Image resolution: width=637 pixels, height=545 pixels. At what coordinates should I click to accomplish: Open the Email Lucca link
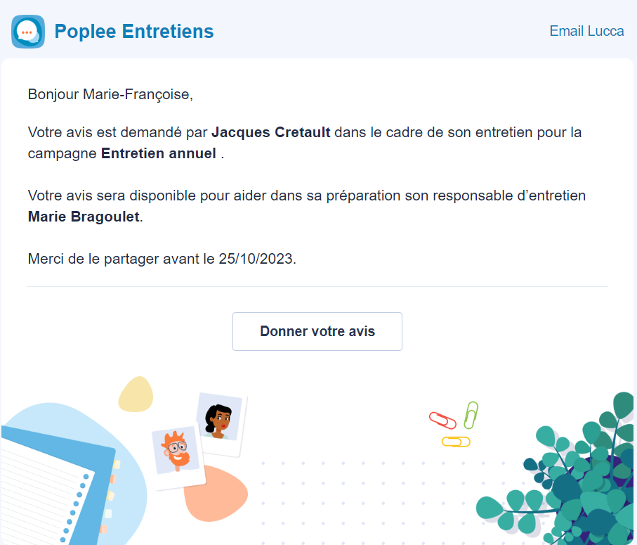pos(586,32)
